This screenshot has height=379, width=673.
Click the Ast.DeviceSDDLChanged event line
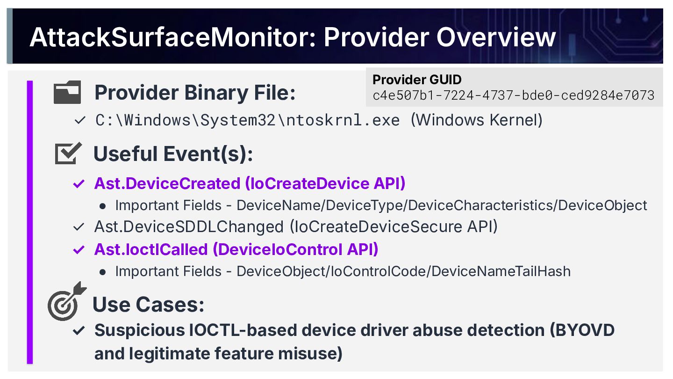(296, 227)
